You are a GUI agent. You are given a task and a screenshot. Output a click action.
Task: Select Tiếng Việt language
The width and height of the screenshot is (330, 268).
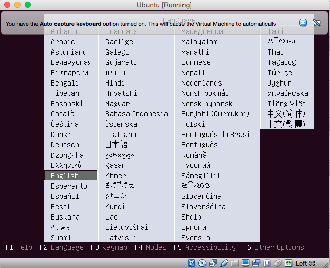click(x=287, y=104)
